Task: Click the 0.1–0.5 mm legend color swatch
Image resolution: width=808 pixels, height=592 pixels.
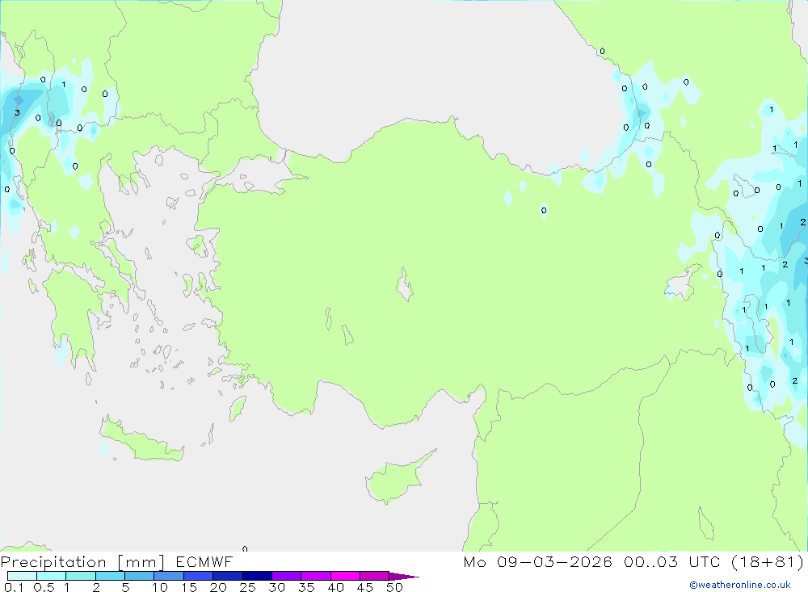Action: click(22, 576)
